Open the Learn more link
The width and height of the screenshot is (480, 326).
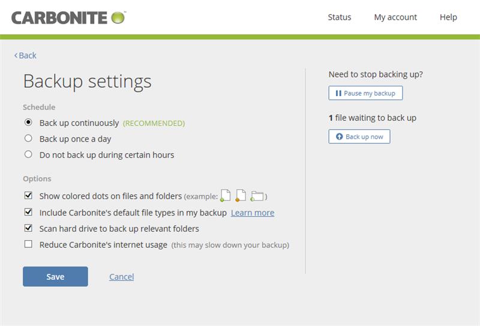click(253, 213)
